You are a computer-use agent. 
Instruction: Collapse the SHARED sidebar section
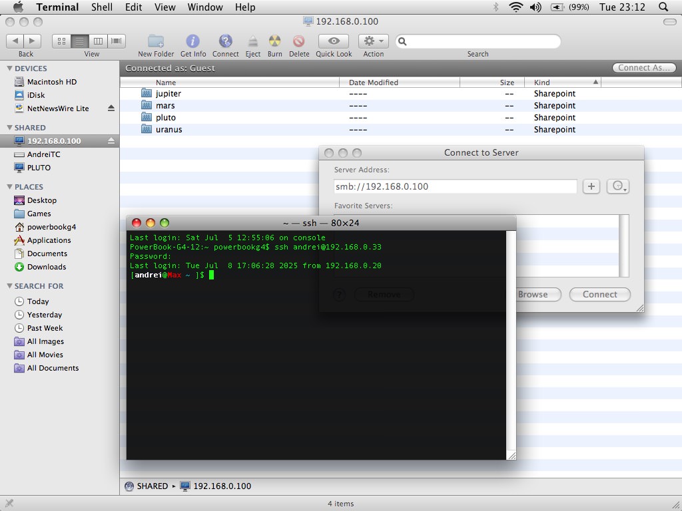point(9,127)
